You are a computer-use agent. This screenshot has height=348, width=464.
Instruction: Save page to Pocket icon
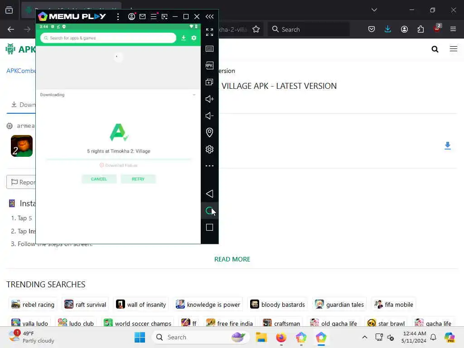(x=372, y=29)
